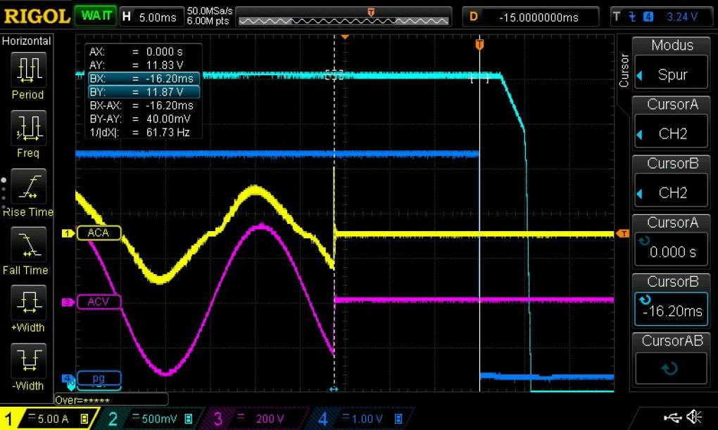Click the Horizontal measurement menu header
Screen dimensions: 718x430
(x=27, y=41)
